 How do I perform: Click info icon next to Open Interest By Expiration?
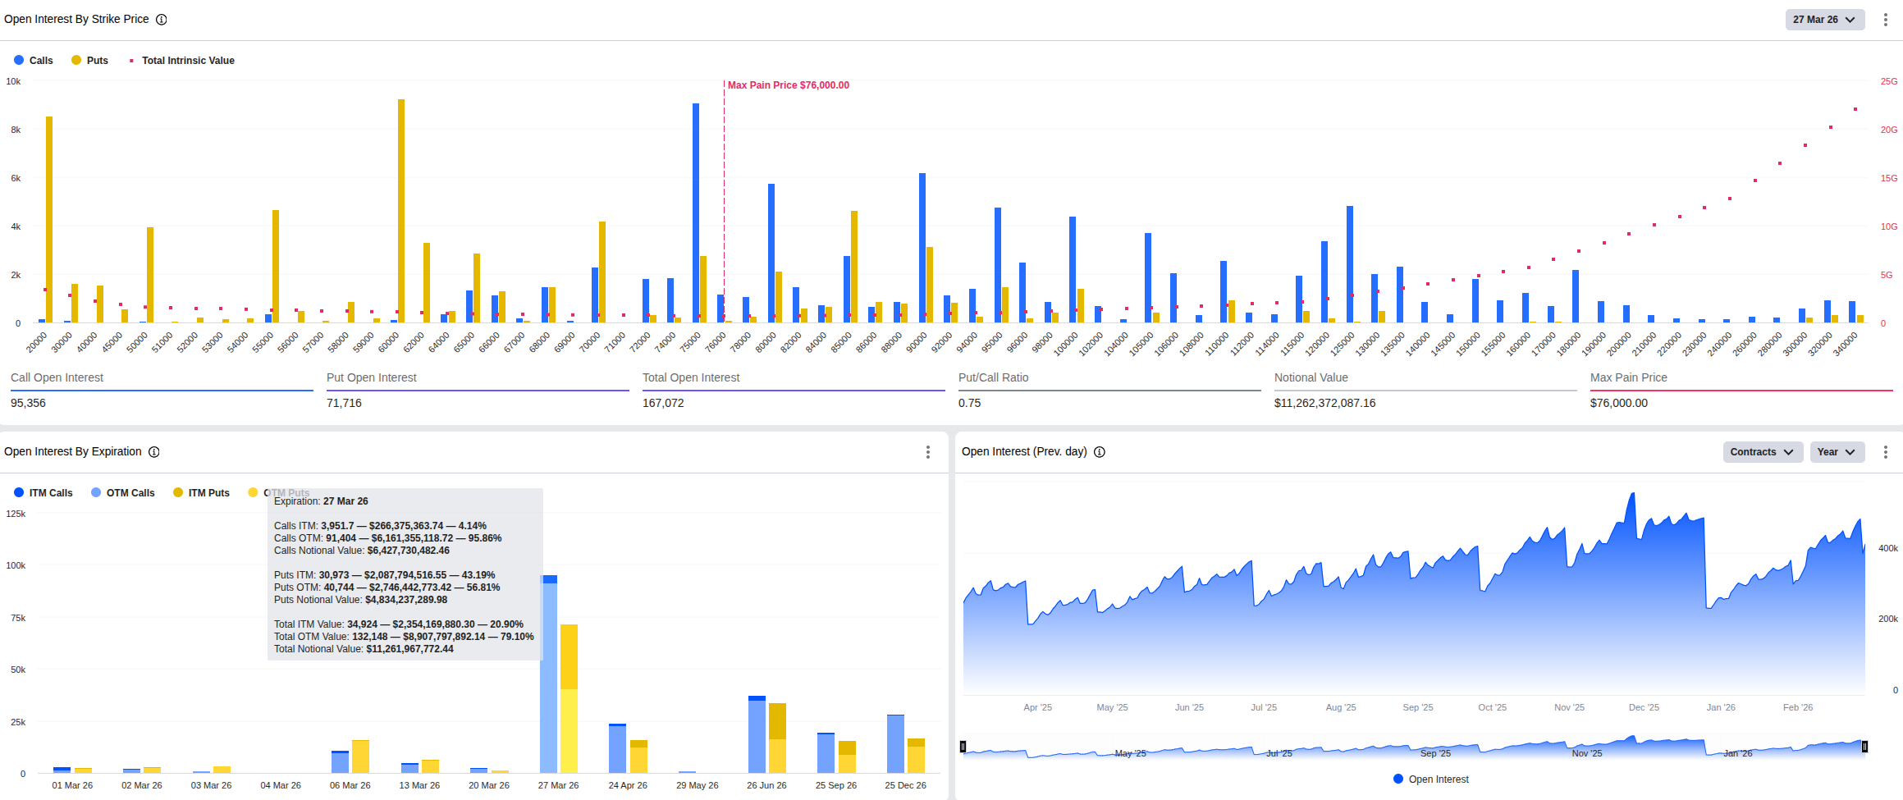(154, 452)
